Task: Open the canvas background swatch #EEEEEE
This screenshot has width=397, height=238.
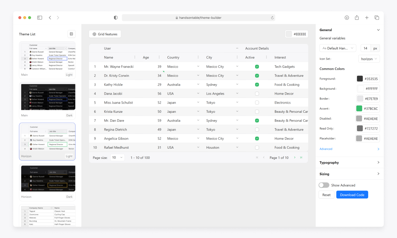Action: 289,34
